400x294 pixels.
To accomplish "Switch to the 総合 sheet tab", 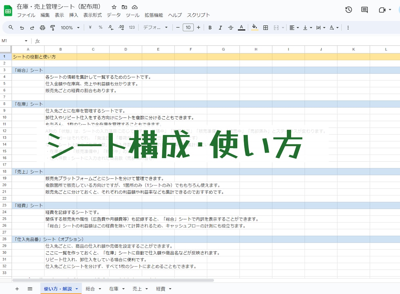I will click(90, 289).
